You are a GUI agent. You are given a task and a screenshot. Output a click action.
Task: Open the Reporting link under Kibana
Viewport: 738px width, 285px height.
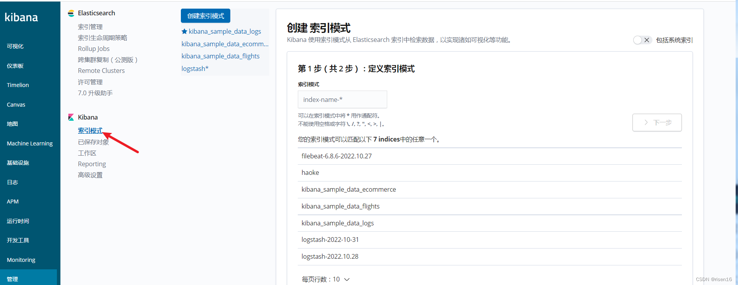(92, 164)
